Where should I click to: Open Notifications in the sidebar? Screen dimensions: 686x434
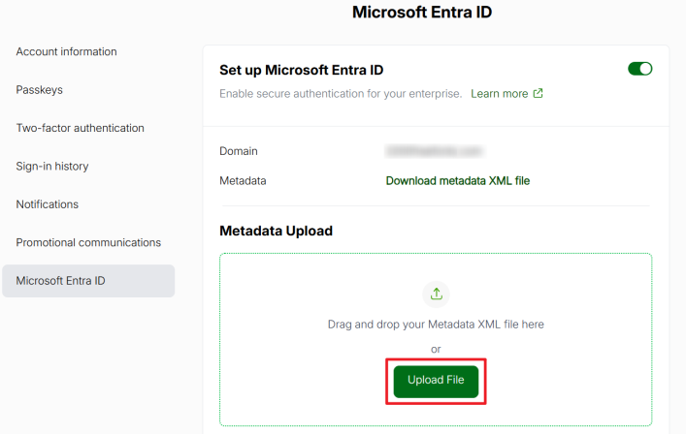(47, 204)
